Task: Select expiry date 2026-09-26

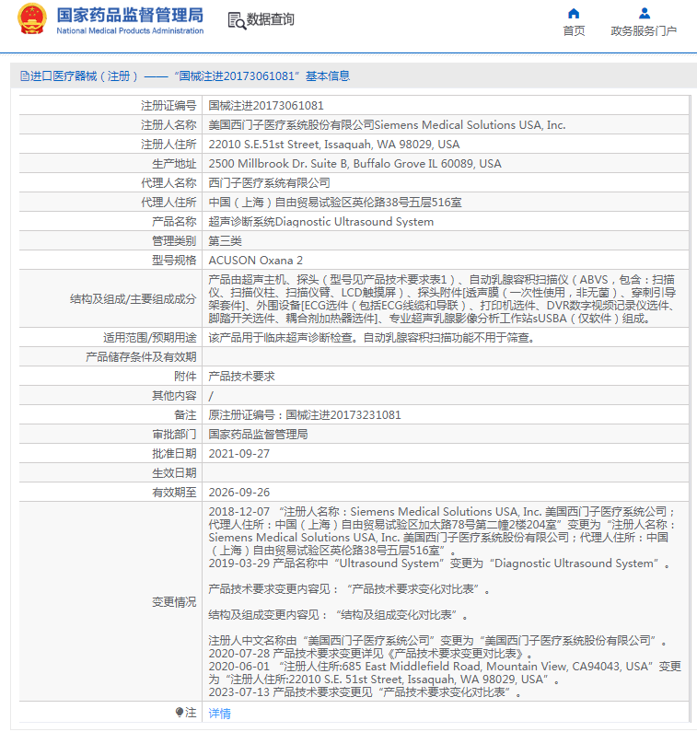Action: (x=239, y=492)
